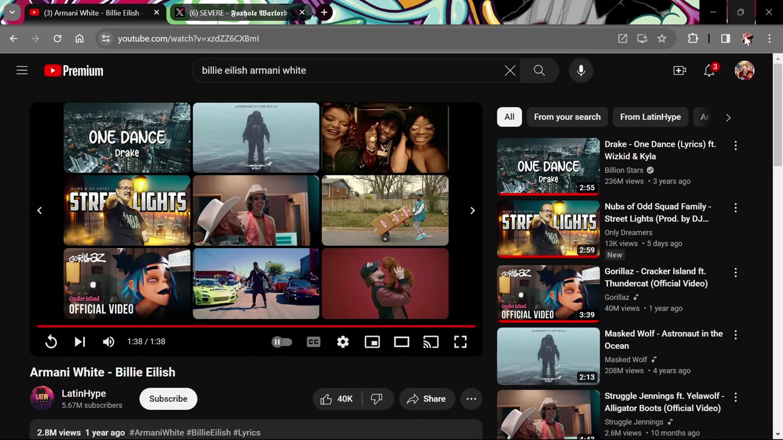Click the #Lyrics hashtag
The image size is (783, 440).
(x=247, y=433)
